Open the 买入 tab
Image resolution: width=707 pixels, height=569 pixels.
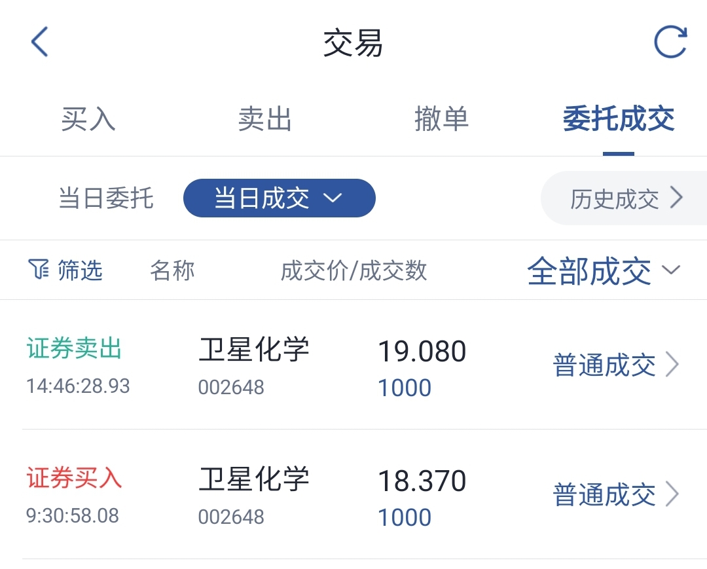[x=88, y=119]
